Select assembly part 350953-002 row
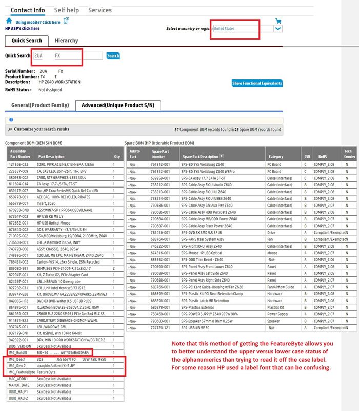This screenshot has height=411, width=359. tap(66, 178)
